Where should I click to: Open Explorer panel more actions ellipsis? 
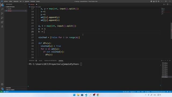(25, 4)
